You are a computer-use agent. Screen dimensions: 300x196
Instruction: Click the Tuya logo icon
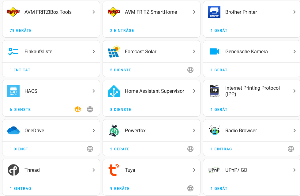(x=113, y=170)
